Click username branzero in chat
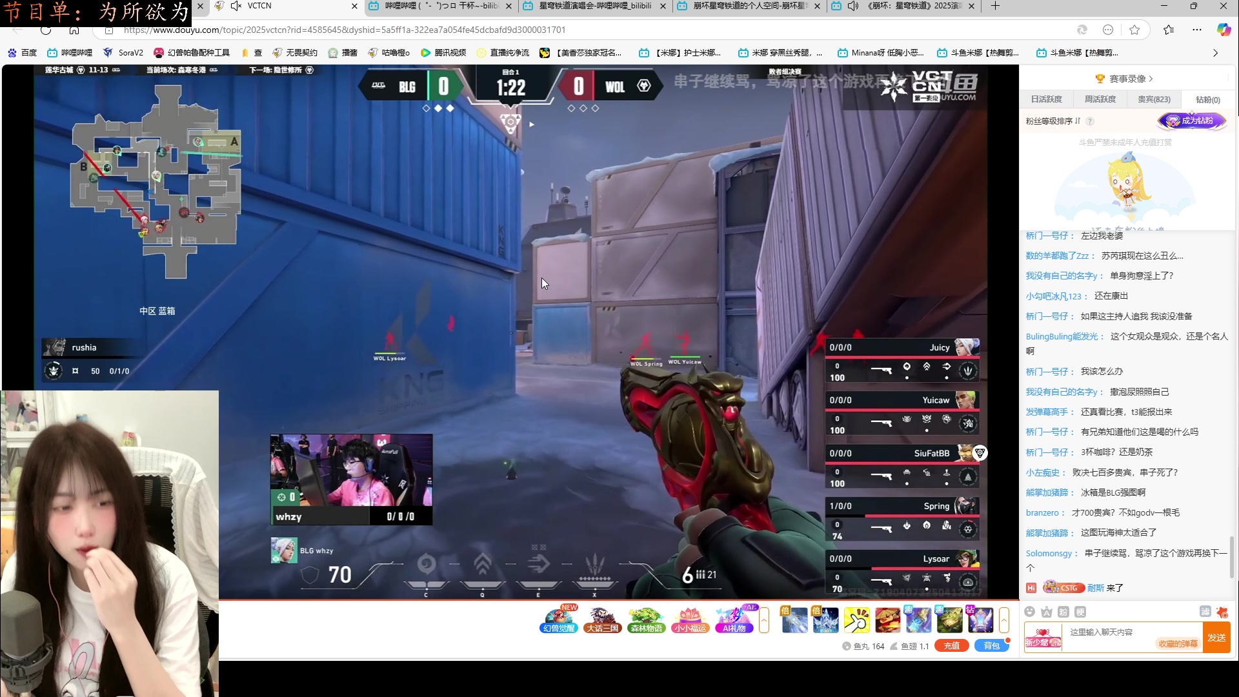Screen dimensions: 1239x697 (x=1042, y=512)
